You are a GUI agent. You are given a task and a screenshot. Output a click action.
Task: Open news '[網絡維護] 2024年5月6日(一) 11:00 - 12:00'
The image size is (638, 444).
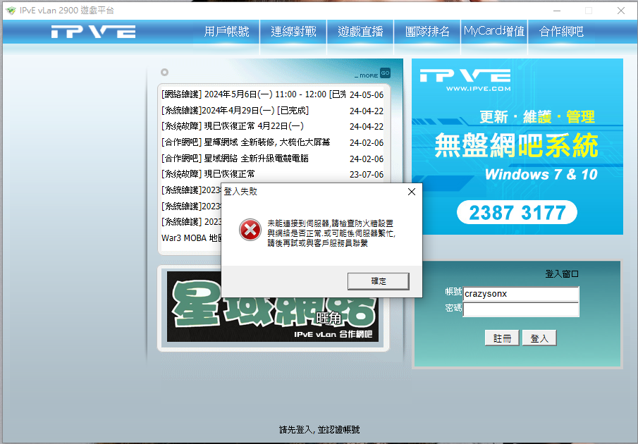pyautogui.click(x=253, y=94)
